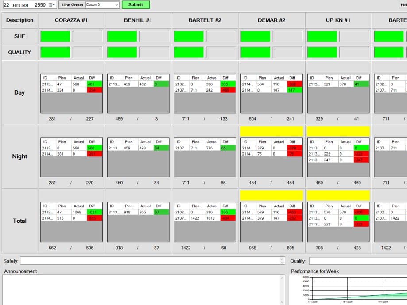Click the 562 summary under CORAZZA #1 Total
The height and width of the screenshot is (305, 407).
click(x=52, y=248)
